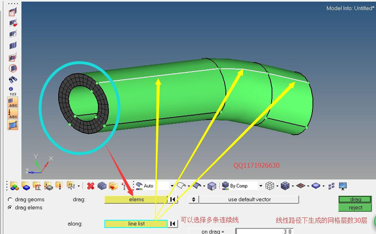Viewport: 376px width, 234px height.
Task: Click the blue info 123 numbers icon
Action: click(13, 91)
